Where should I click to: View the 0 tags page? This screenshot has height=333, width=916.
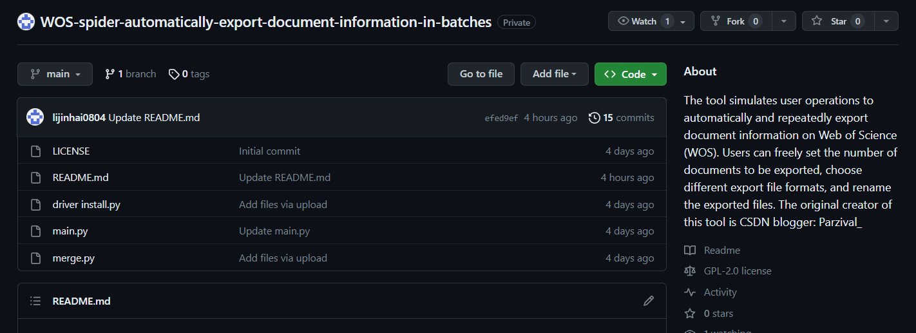189,74
